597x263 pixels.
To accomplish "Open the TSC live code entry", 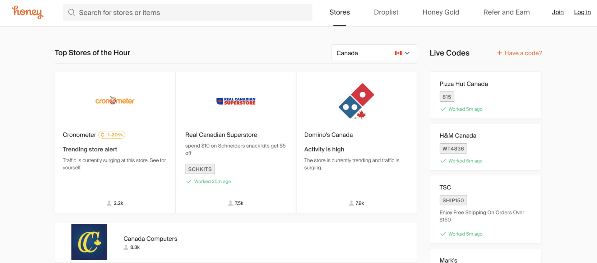I will click(x=445, y=187).
